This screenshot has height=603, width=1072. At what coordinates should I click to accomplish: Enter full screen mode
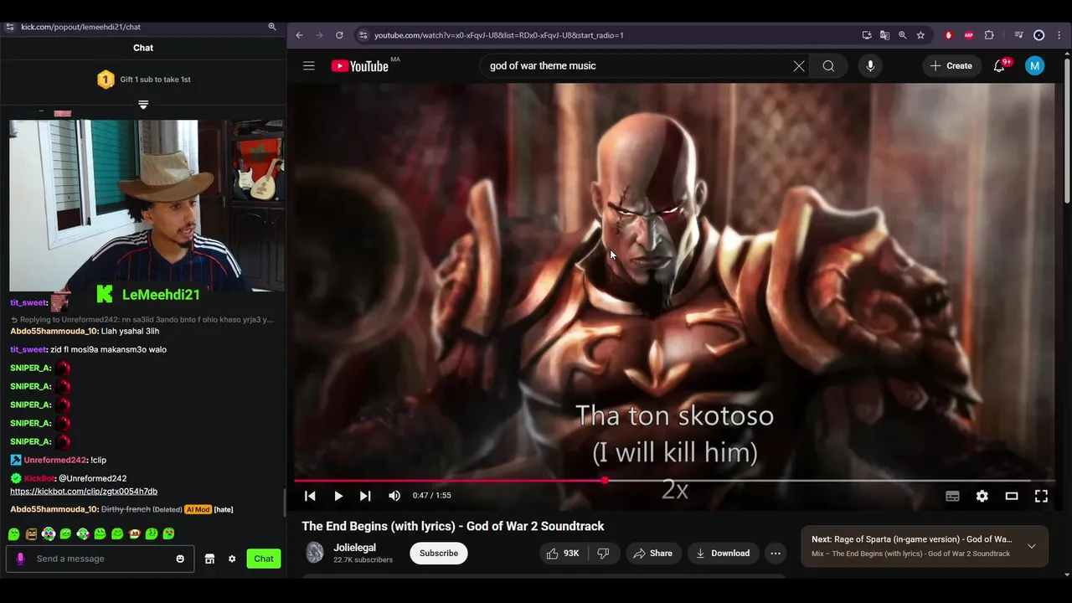[x=1041, y=496]
